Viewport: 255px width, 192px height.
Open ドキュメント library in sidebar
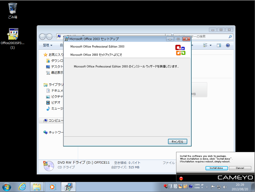[55, 90]
